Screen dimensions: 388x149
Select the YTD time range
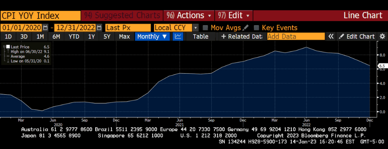pyautogui.click(x=74, y=36)
